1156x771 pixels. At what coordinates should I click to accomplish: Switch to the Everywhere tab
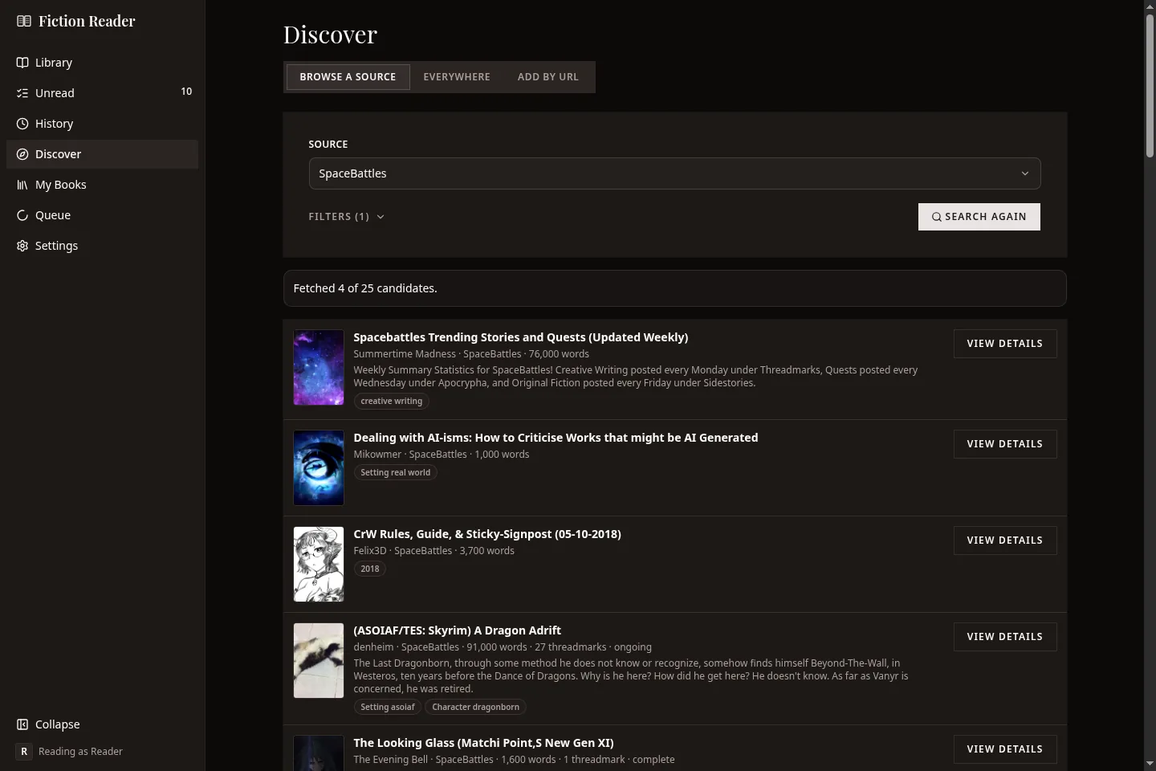tap(457, 77)
